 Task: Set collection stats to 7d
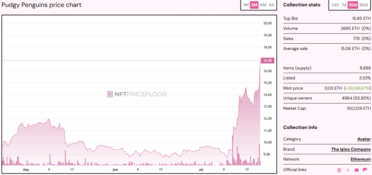[x=344, y=5]
